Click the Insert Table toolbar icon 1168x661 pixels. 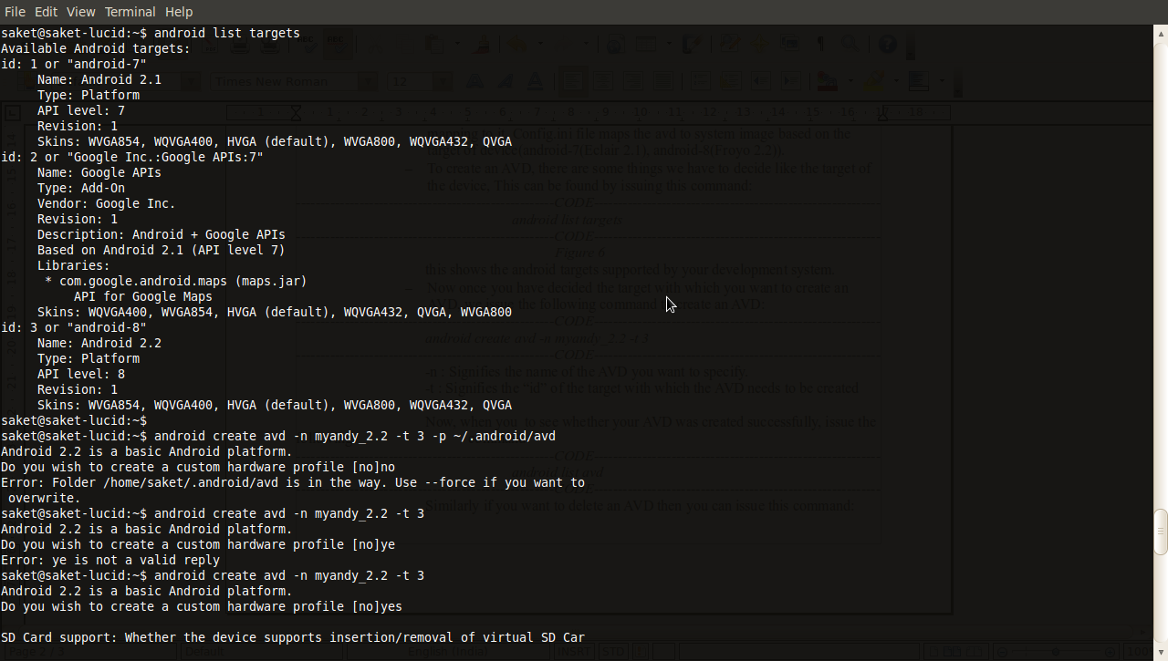click(x=646, y=44)
